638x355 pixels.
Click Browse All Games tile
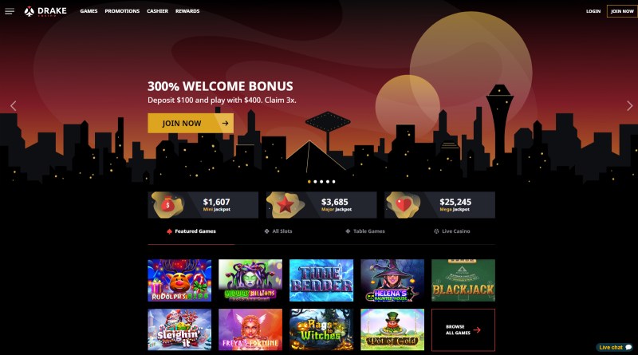[463, 329]
